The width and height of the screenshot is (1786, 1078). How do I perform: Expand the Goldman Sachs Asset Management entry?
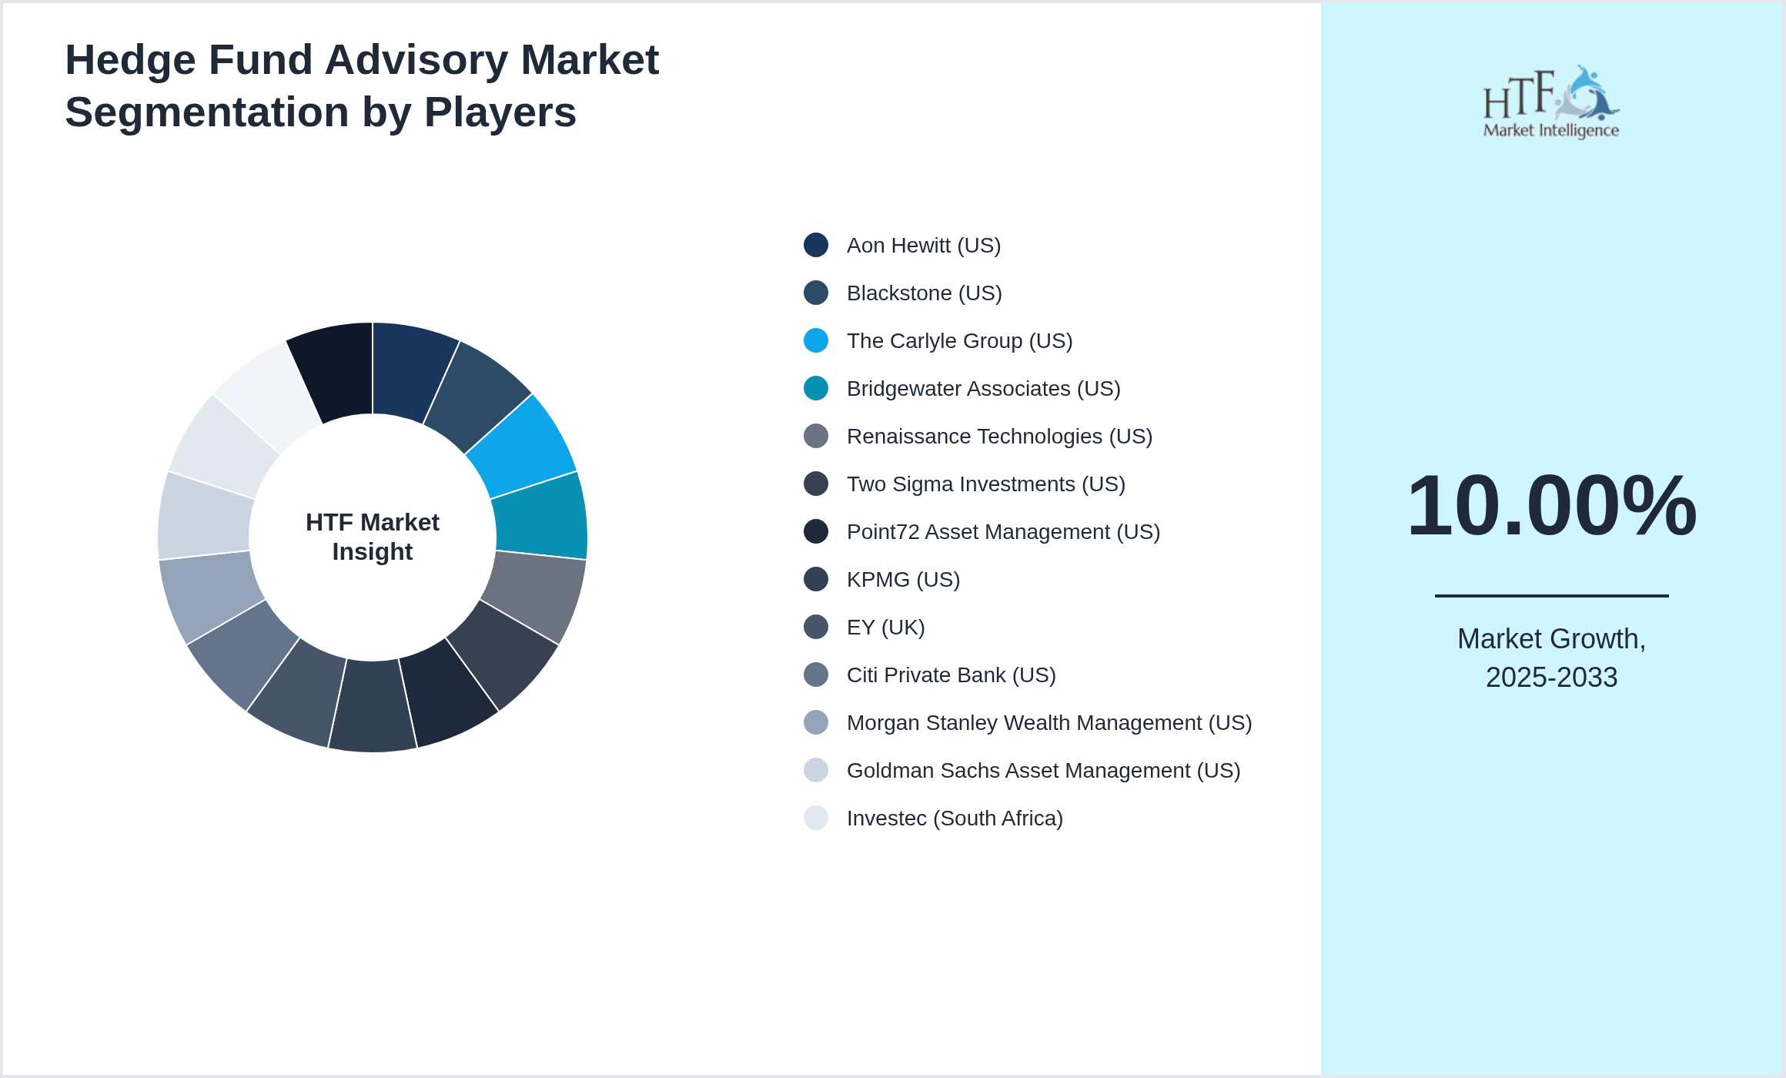[1043, 771]
